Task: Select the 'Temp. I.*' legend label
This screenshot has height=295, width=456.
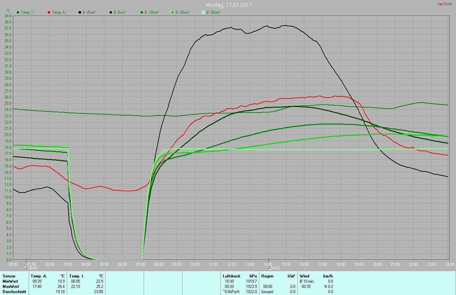Action: pos(28,12)
